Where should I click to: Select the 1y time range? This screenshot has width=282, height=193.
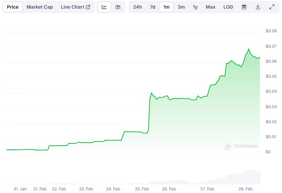point(195,7)
